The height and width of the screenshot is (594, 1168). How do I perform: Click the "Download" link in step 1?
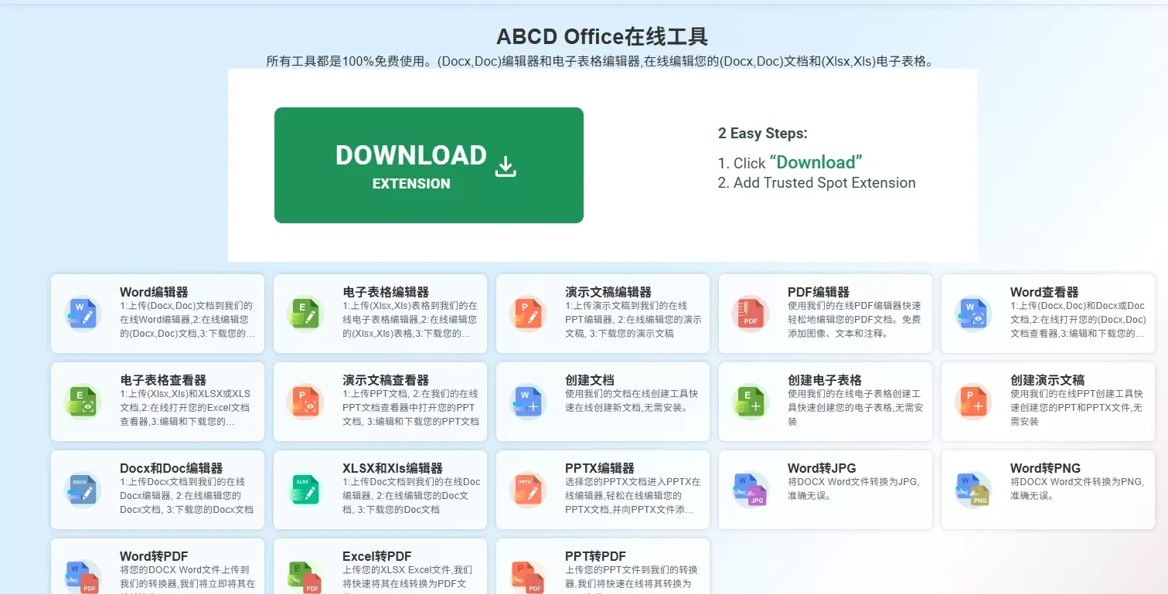click(x=815, y=162)
